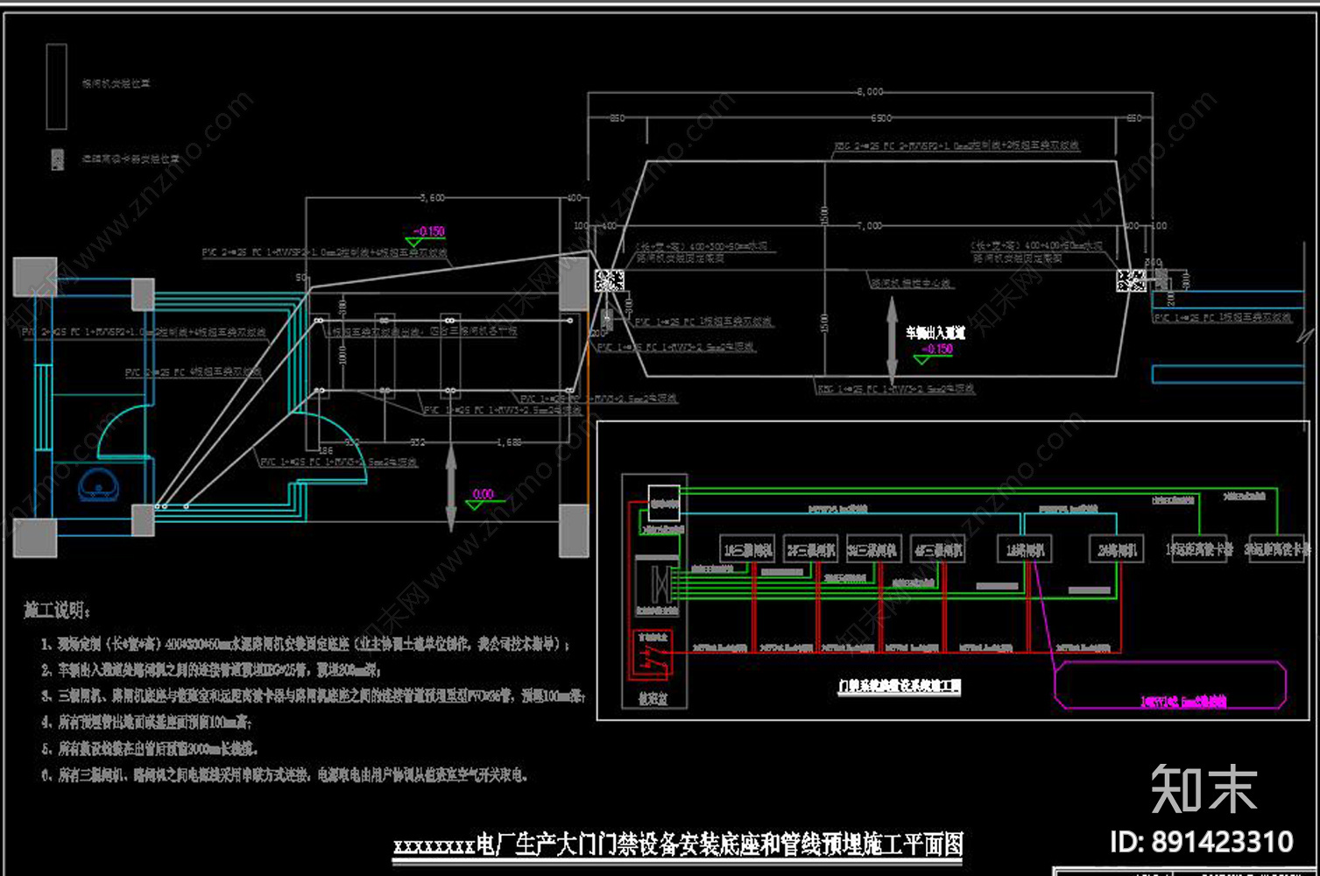Click the -0.150 elevation under 车辆出入通道
Image resolution: width=1320 pixels, height=876 pixels.
(937, 349)
